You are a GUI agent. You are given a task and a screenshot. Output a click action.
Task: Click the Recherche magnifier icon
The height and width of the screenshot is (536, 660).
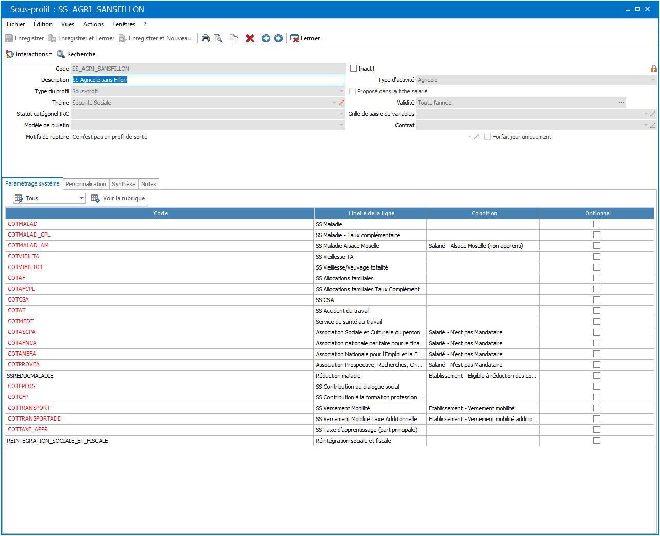pos(61,54)
